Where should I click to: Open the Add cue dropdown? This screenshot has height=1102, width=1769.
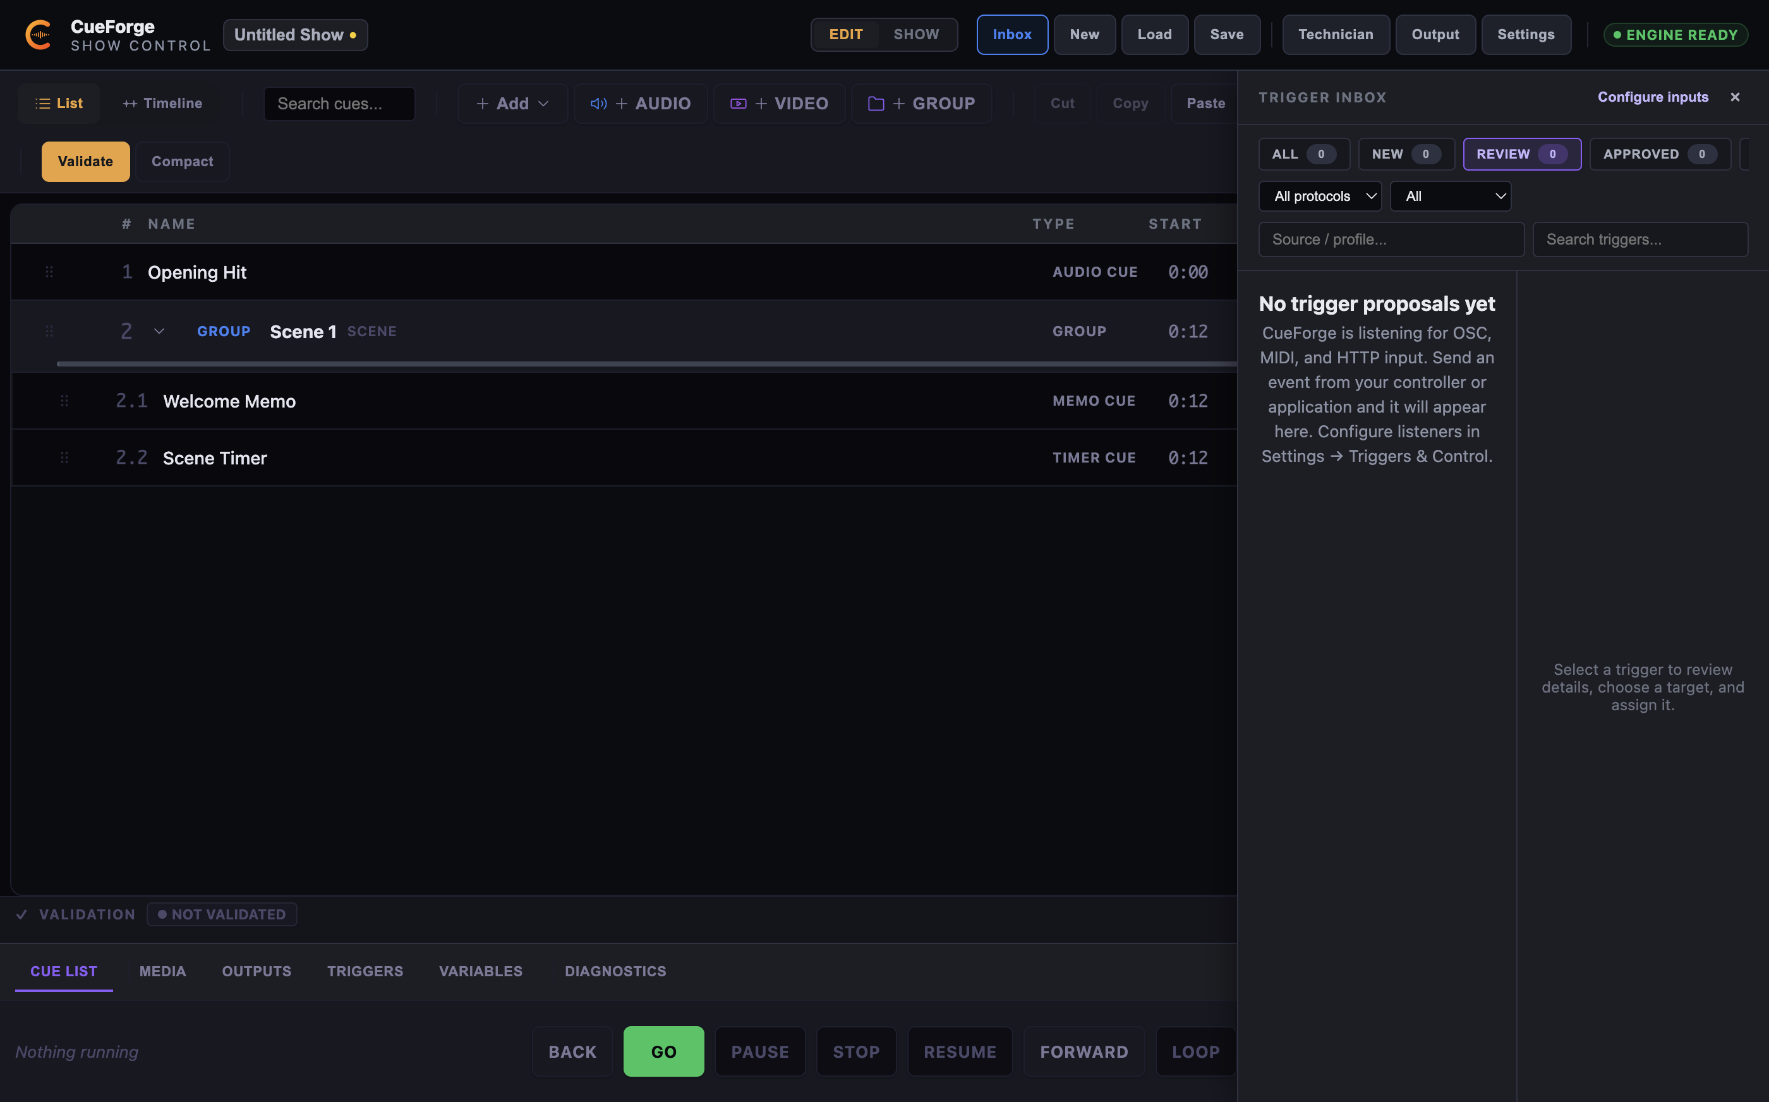tap(512, 104)
